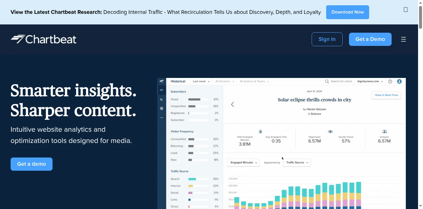Open the hamburger navigation menu
Image resolution: width=423 pixels, height=209 pixels.
point(403,39)
